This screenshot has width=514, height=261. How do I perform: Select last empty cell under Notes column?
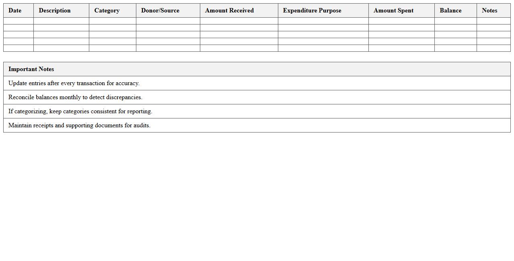[x=493, y=48]
